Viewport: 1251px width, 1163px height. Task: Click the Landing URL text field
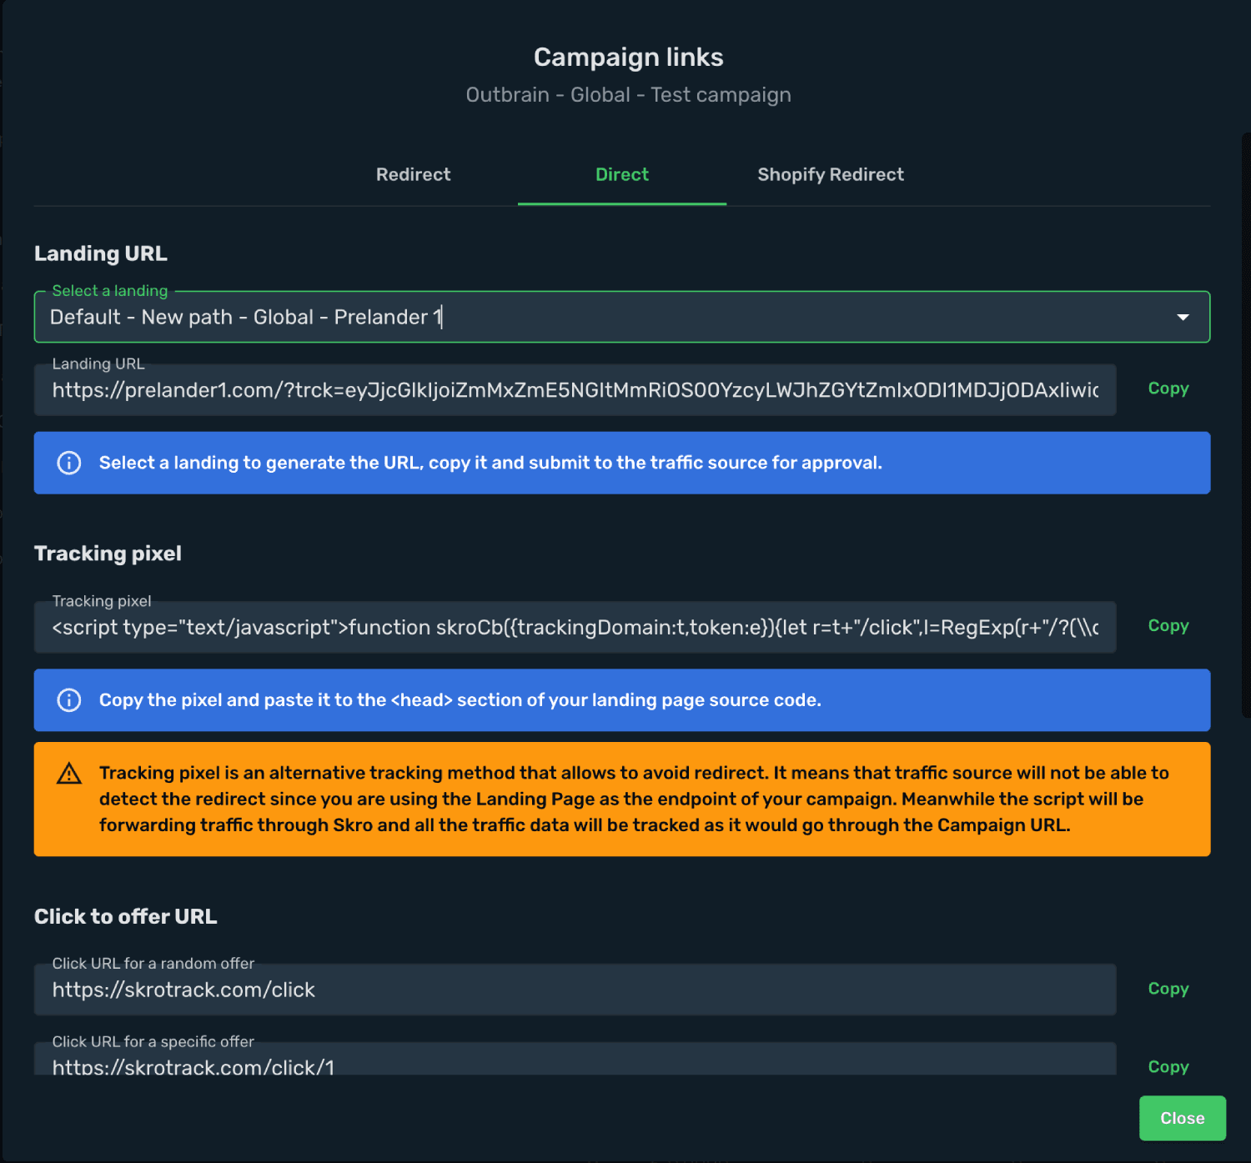[575, 389]
